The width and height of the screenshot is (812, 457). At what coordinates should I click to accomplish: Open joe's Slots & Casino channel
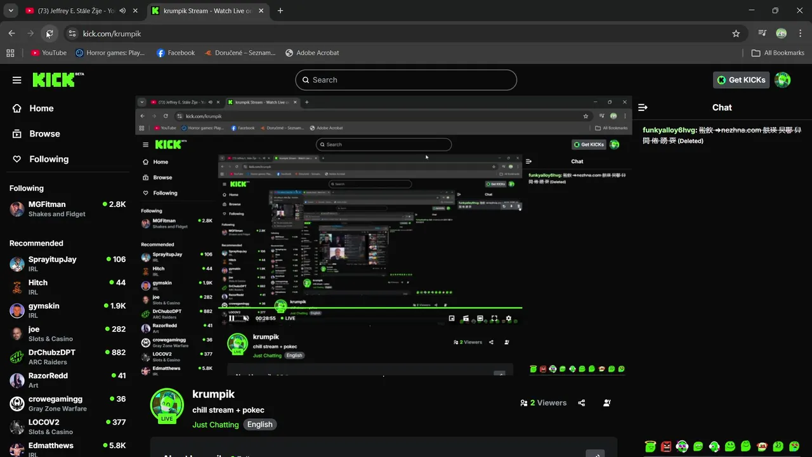(68, 334)
